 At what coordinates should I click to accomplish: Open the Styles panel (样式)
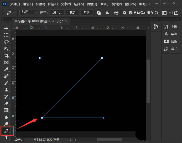point(171,49)
